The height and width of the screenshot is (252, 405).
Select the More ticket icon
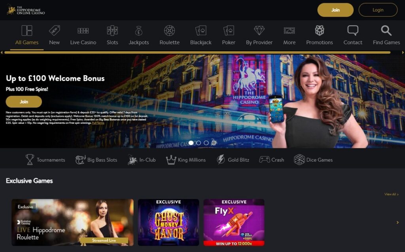(289, 31)
